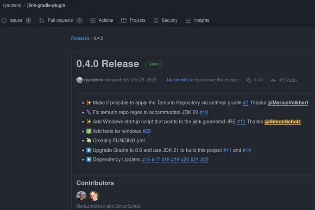This screenshot has height=210, width=315.
Task: Click the Insights graph icon
Action: 188,20
